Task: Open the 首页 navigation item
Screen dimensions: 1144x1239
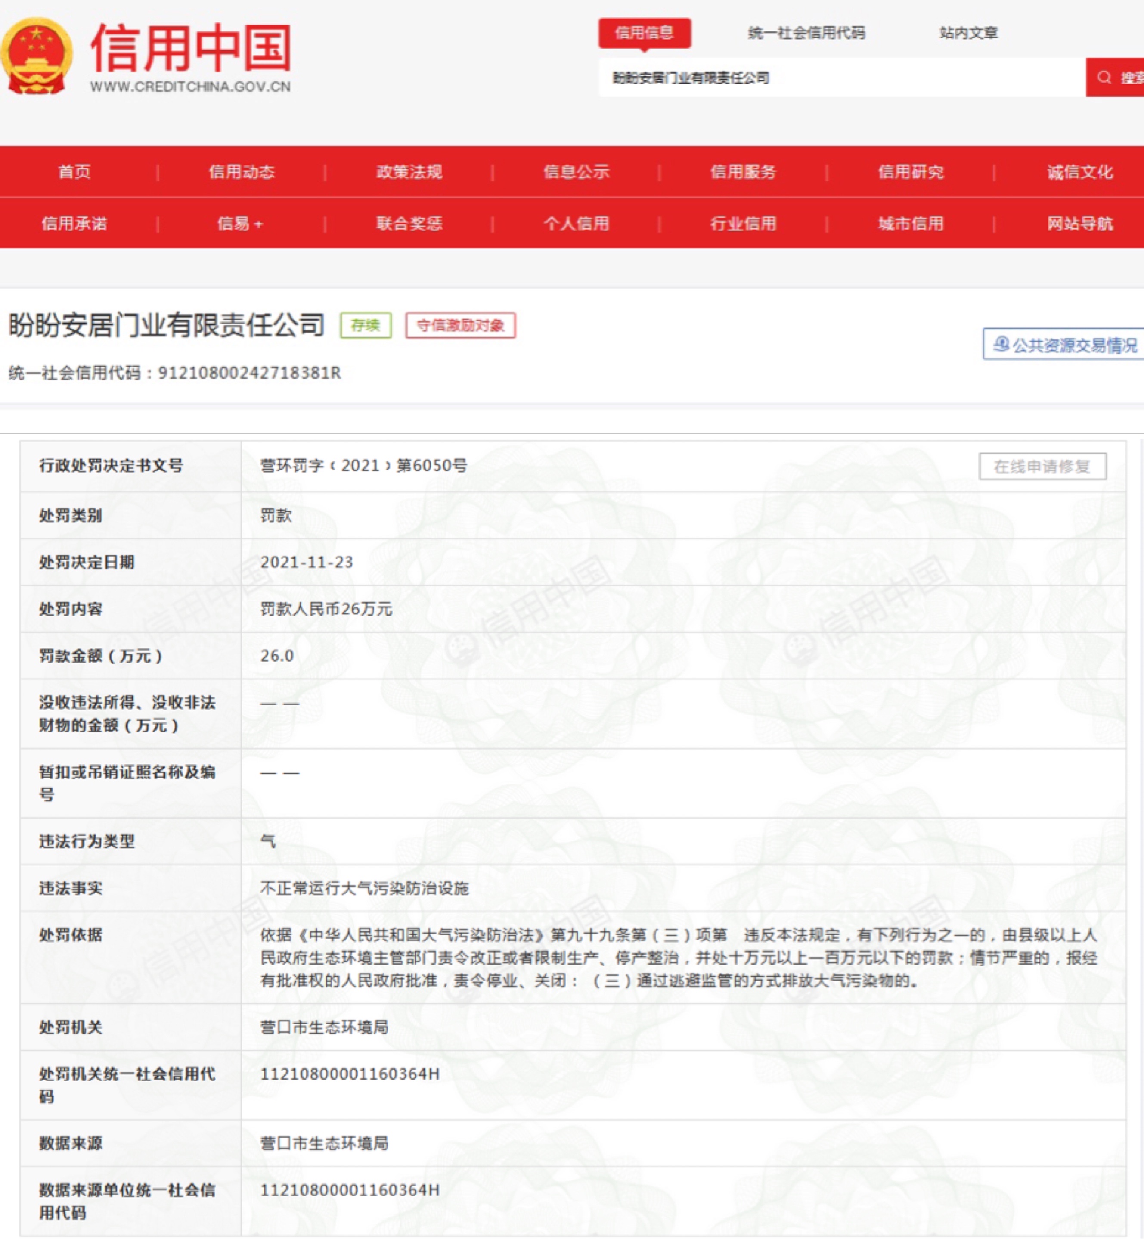Action: point(74,171)
